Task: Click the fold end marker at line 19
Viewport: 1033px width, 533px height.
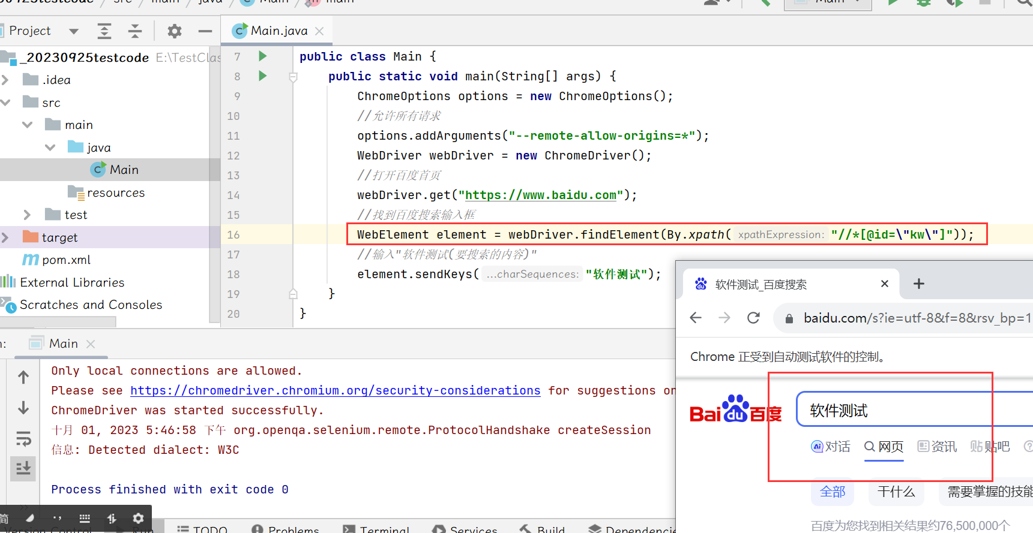Action: tap(293, 294)
